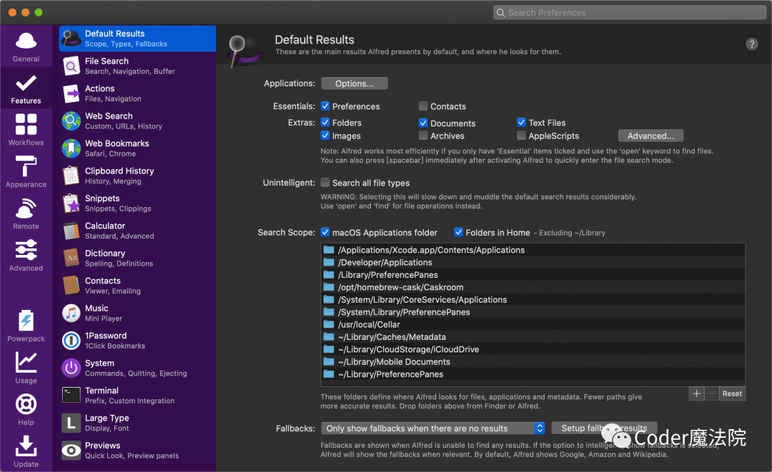772x472 pixels.
Task: Open the Remote icon
Action: pos(26,209)
